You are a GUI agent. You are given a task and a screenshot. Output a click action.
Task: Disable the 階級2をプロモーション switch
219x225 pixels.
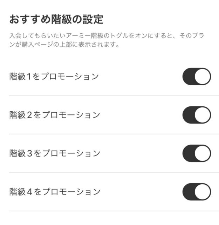(x=197, y=115)
